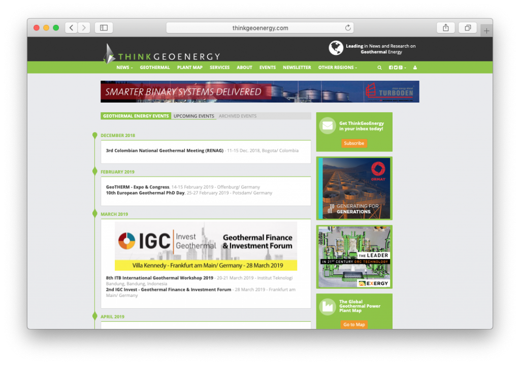
Task: Expand the News dropdown menu
Action: (x=124, y=68)
